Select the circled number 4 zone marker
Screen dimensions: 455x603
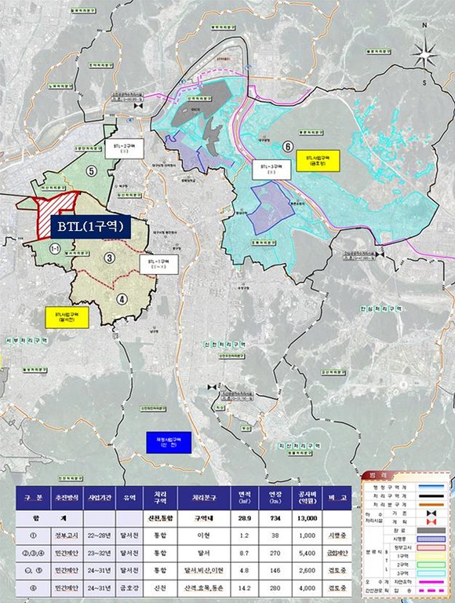click(122, 299)
